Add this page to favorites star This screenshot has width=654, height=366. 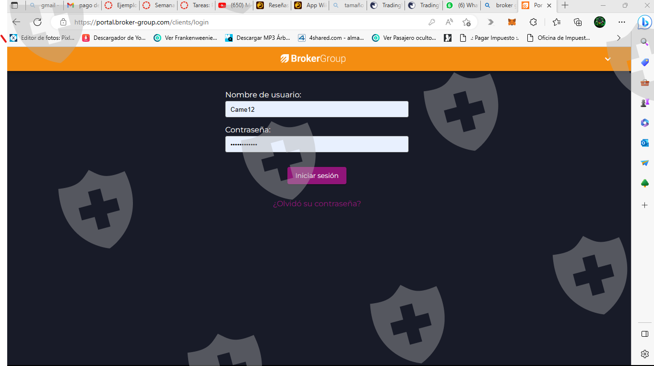(466, 22)
